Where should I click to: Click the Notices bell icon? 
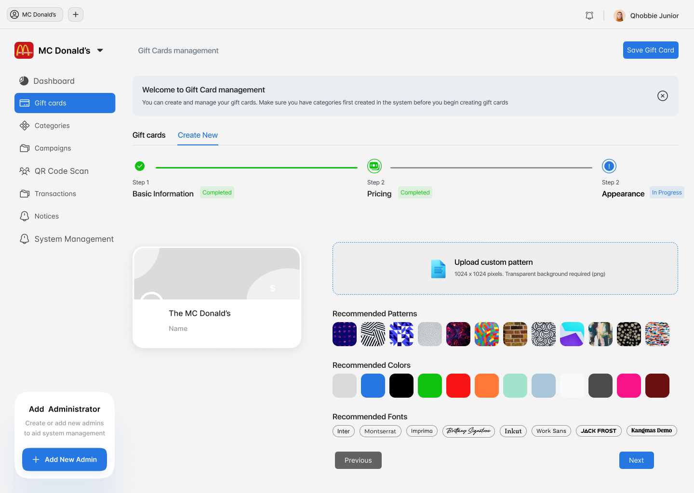point(25,216)
